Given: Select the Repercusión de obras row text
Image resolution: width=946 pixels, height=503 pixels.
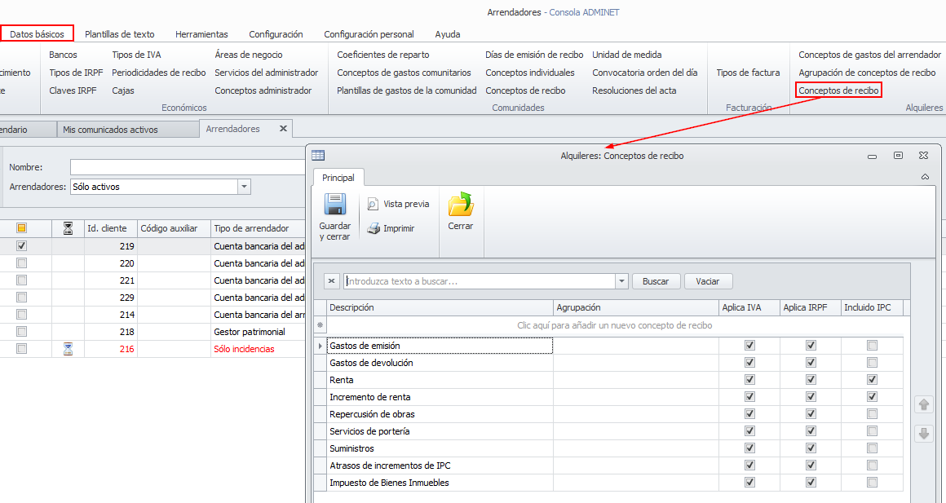Looking at the screenshot, I should click(x=372, y=414).
